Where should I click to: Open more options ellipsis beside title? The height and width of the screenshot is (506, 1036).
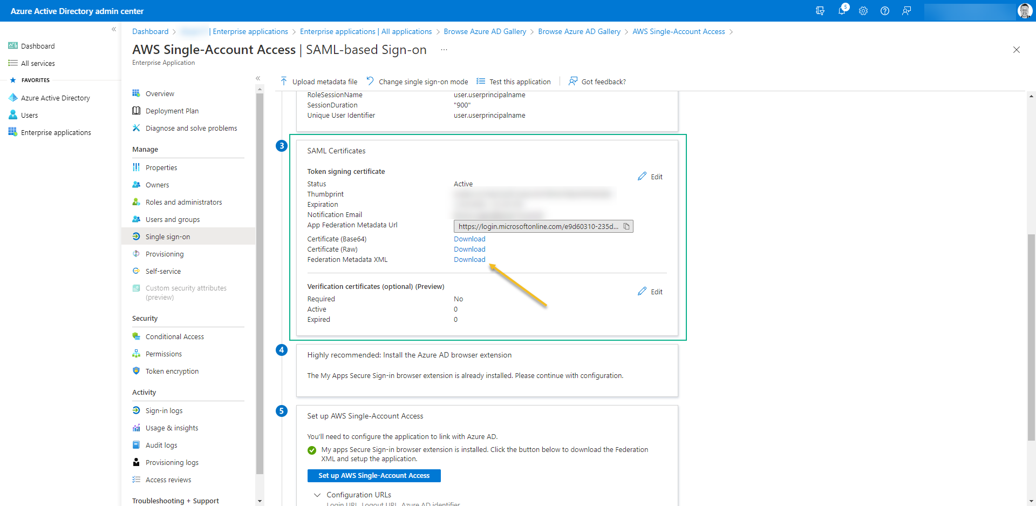coord(444,50)
